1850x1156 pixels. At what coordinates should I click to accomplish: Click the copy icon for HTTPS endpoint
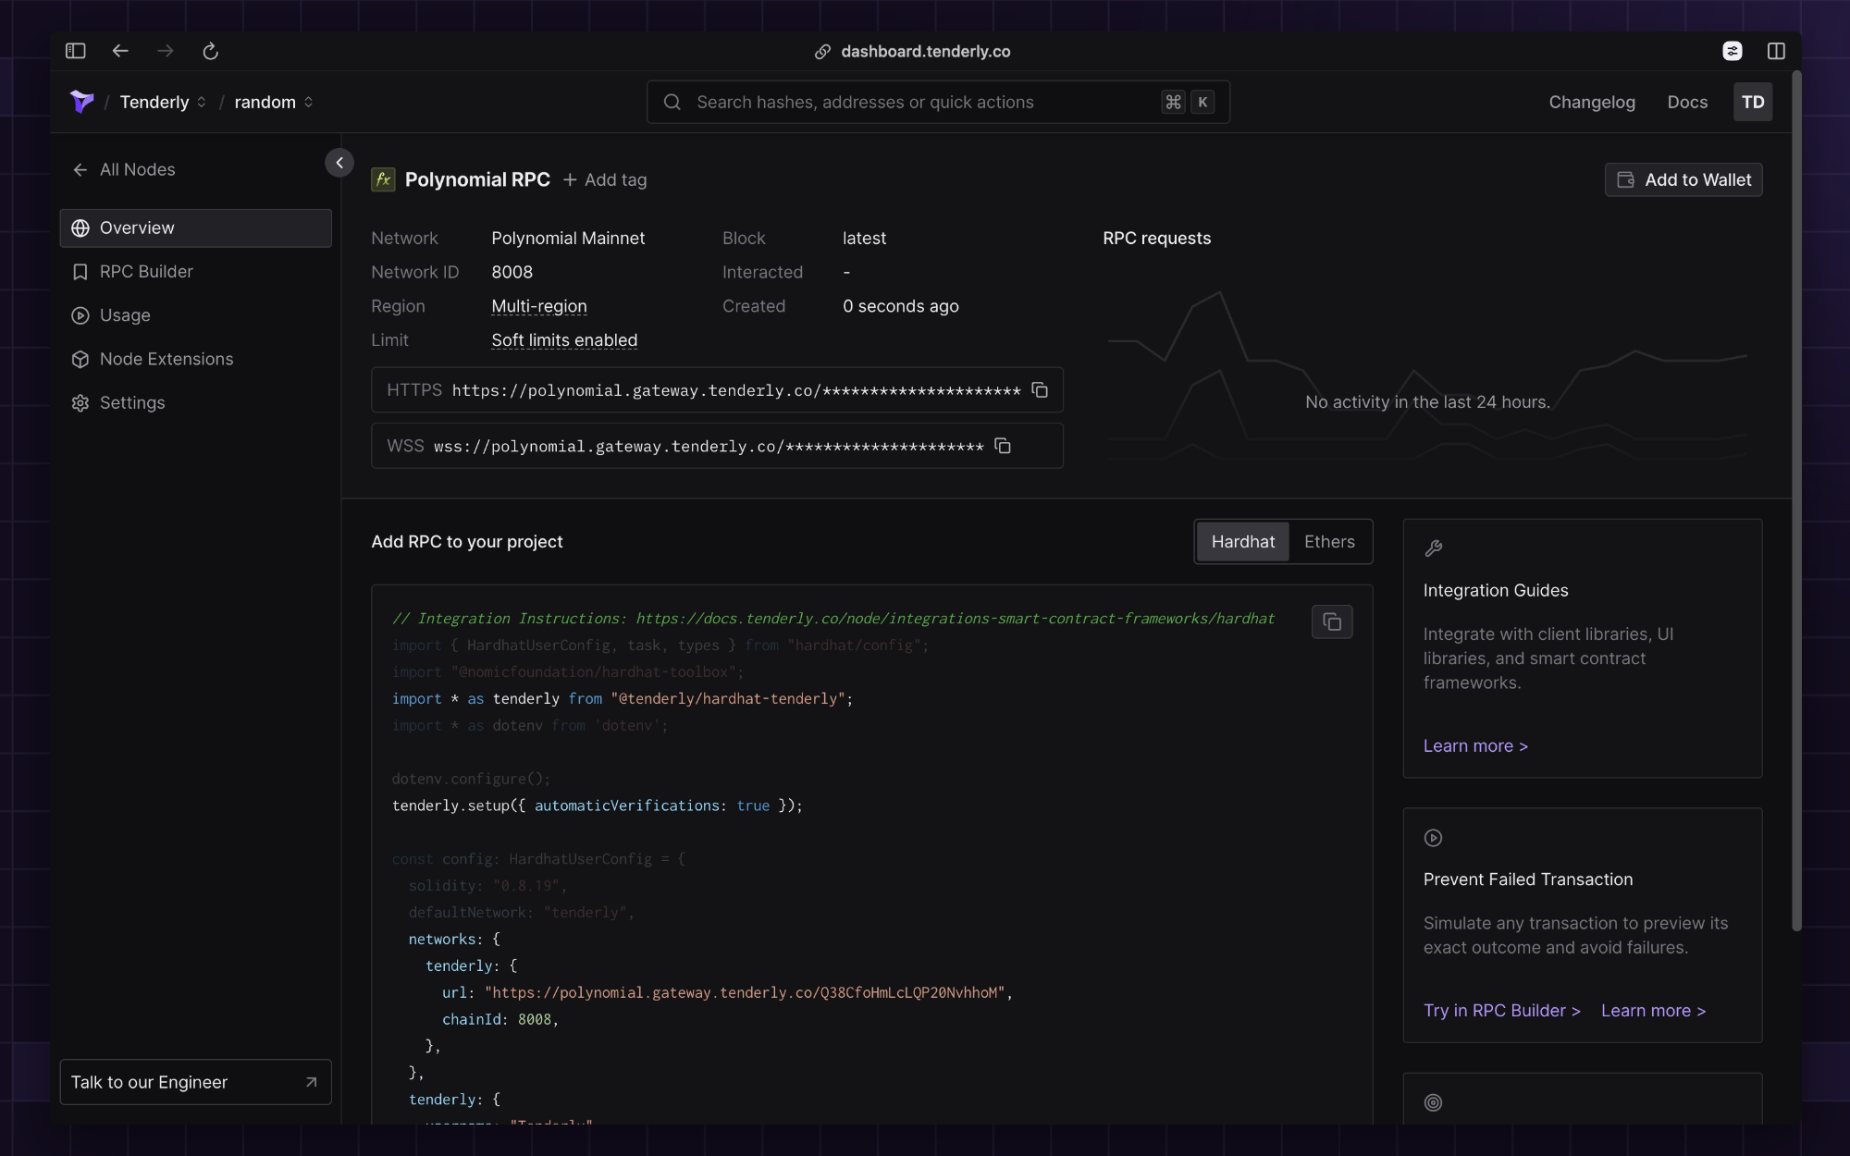click(1041, 390)
